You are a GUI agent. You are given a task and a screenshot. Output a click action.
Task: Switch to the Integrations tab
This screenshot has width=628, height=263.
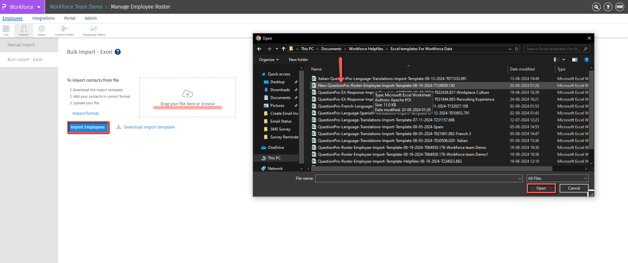click(43, 18)
